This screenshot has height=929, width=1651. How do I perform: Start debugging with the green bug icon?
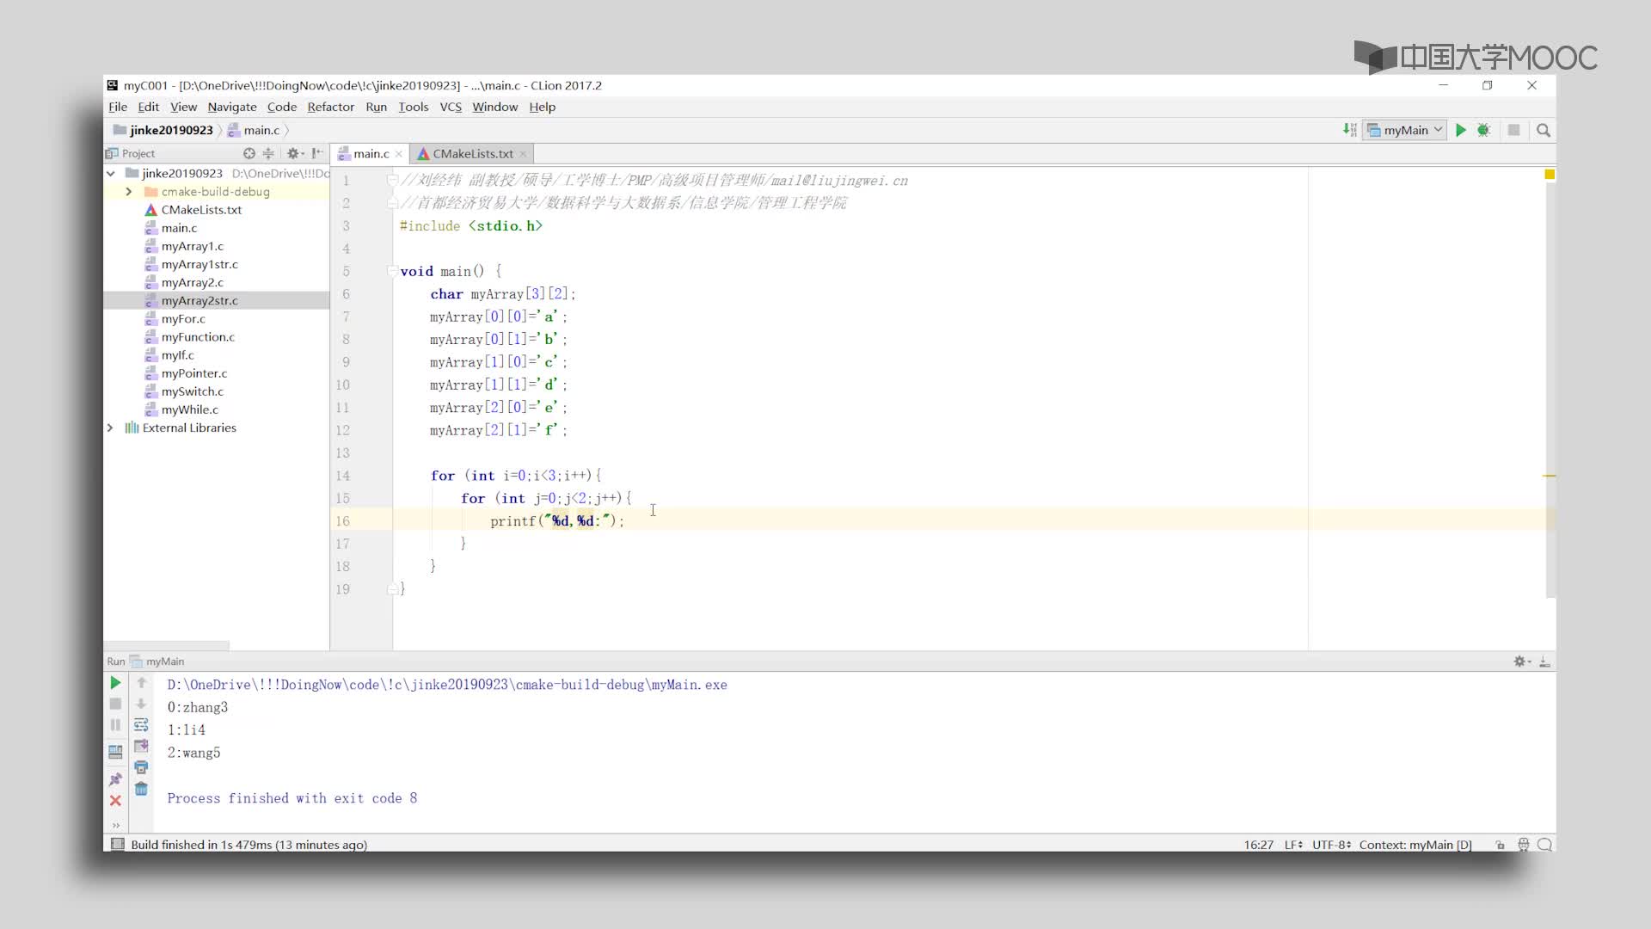(1483, 130)
